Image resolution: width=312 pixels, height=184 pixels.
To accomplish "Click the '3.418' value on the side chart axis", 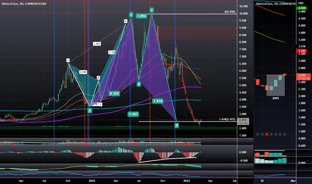I will (302, 47).
